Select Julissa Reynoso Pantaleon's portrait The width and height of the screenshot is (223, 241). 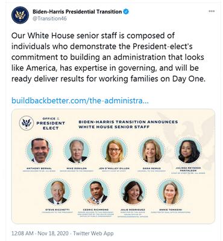coord(188,151)
